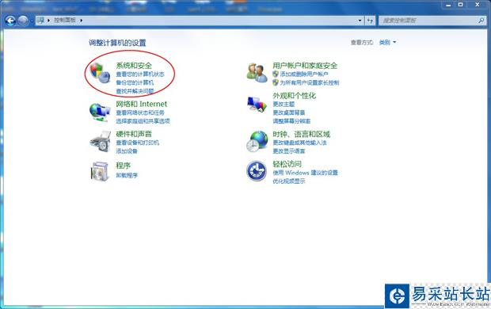491x309 pixels.
Task: Click 添加或删除用户帐户 link
Action: 304,74
